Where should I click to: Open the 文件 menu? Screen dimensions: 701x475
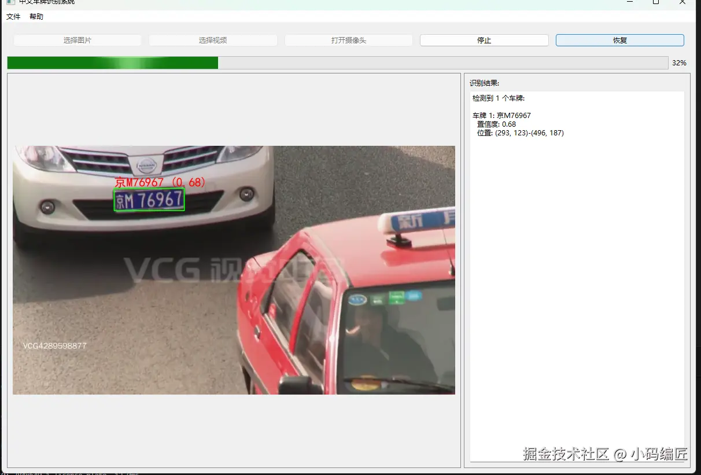[x=13, y=16]
